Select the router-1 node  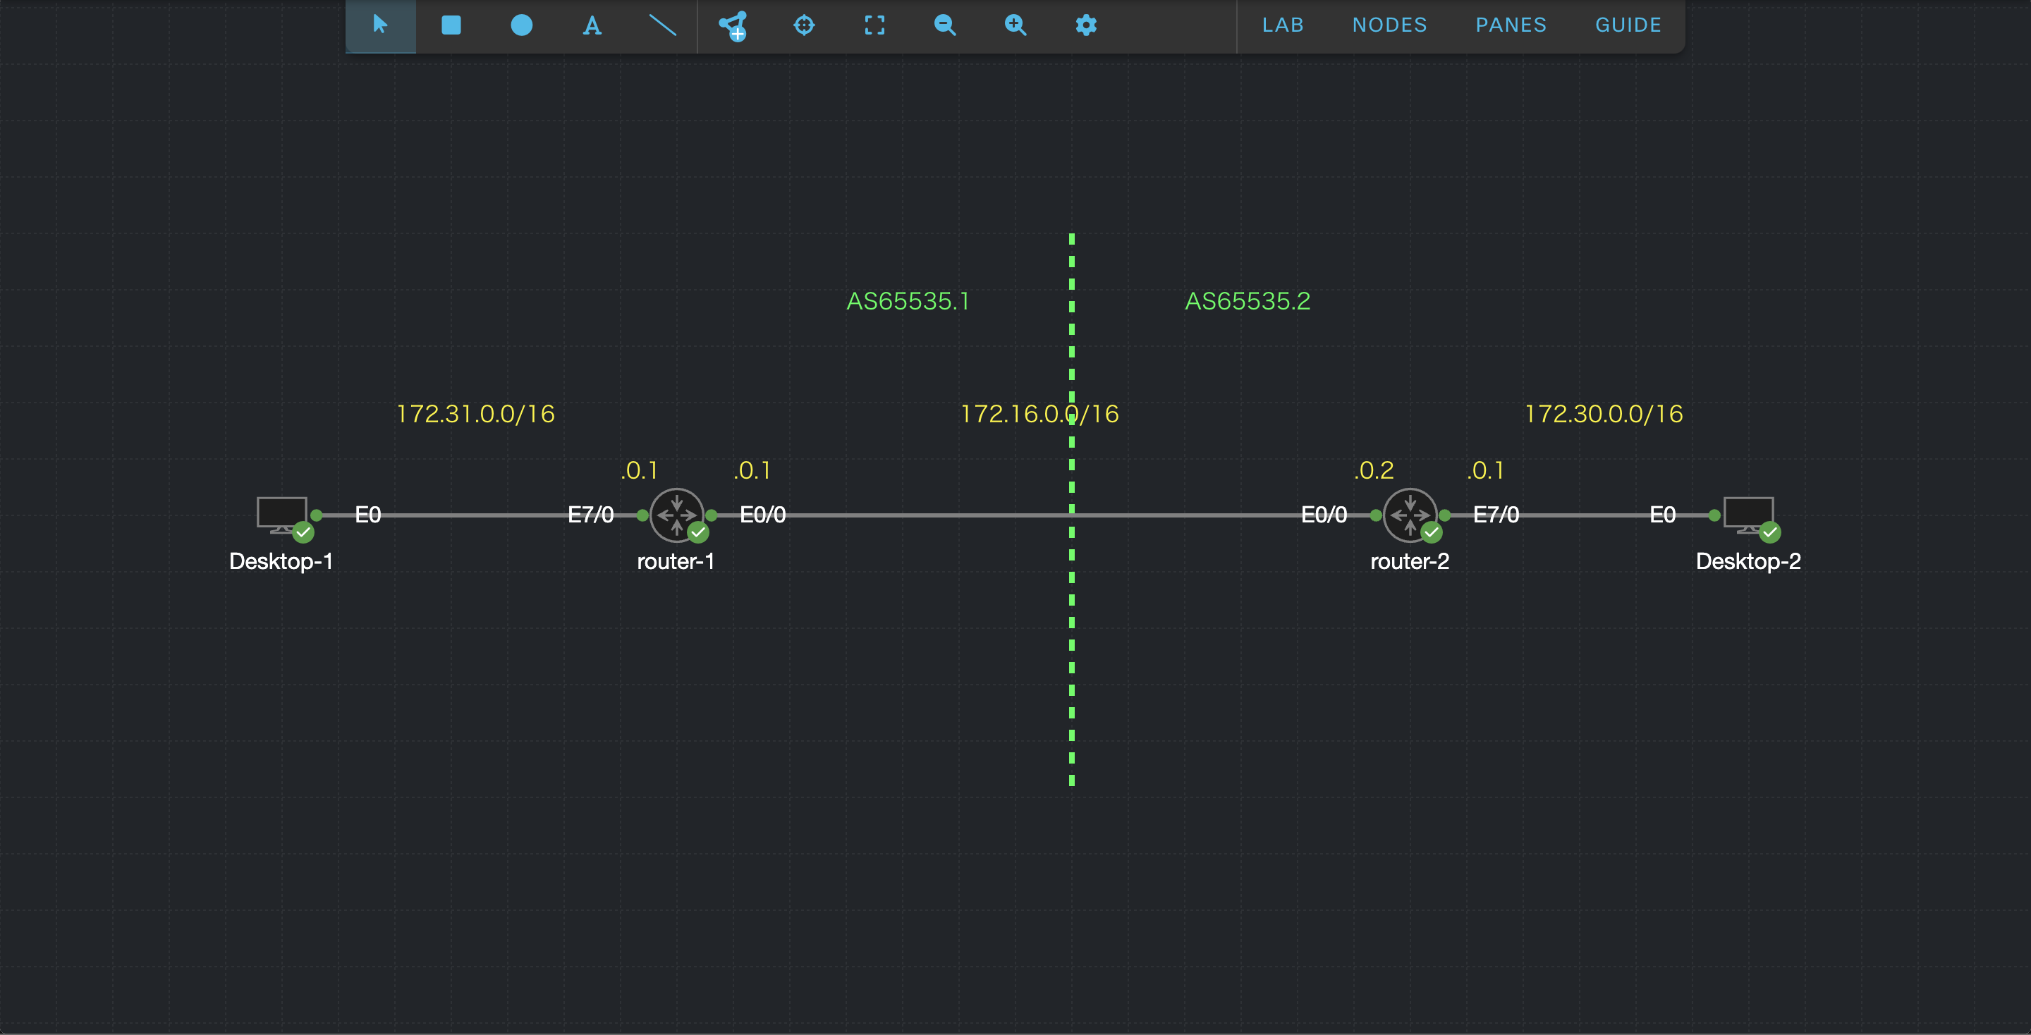tap(676, 515)
